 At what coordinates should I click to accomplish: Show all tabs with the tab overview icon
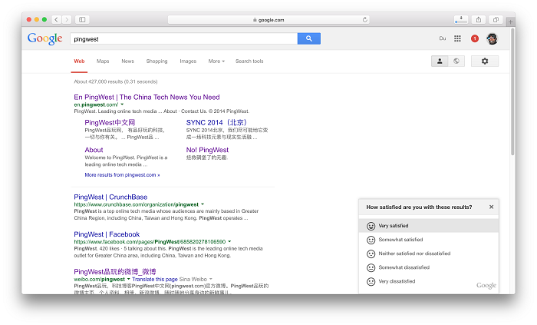(x=496, y=19)
